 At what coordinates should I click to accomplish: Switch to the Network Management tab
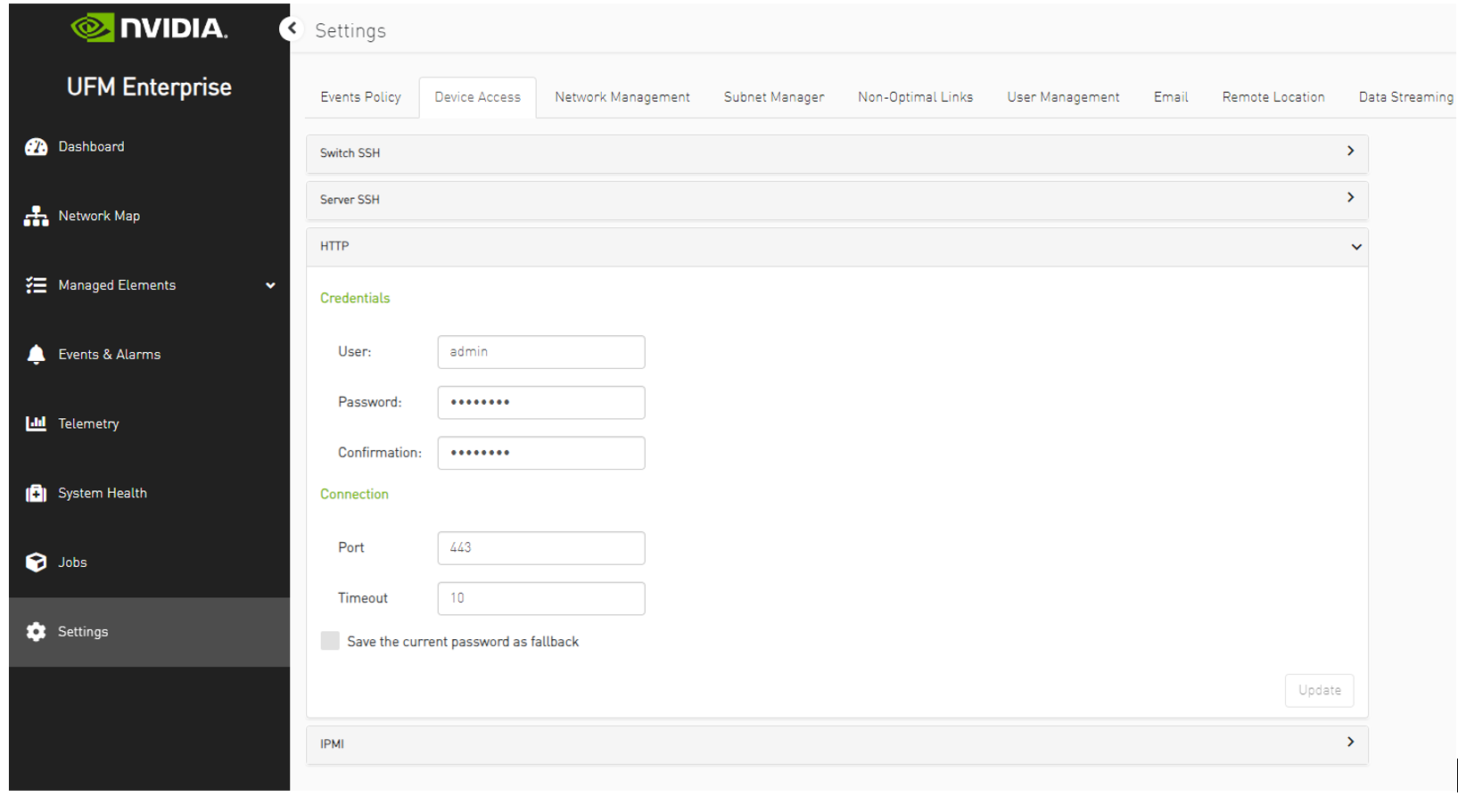click(x=622, y=97)
